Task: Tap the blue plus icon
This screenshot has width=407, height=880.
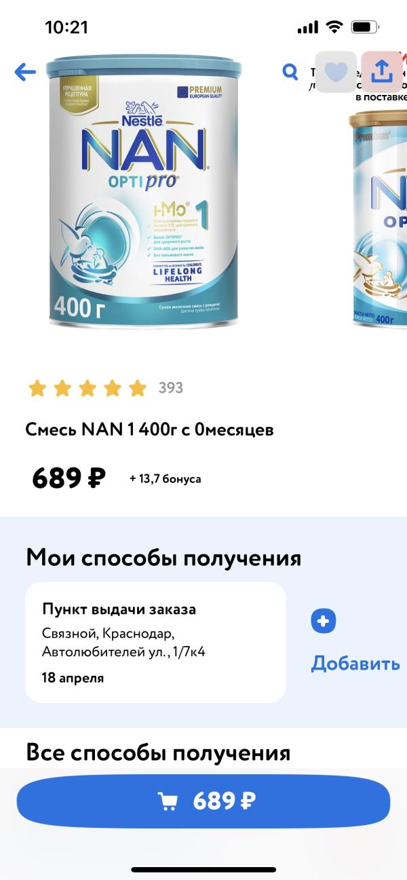Action: [324, 620]
